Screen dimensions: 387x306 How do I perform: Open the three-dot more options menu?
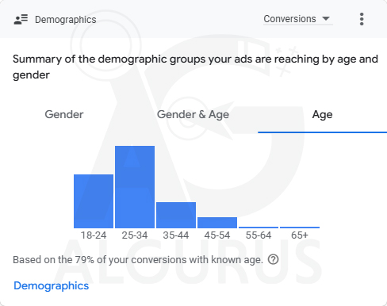click(362, 19)
